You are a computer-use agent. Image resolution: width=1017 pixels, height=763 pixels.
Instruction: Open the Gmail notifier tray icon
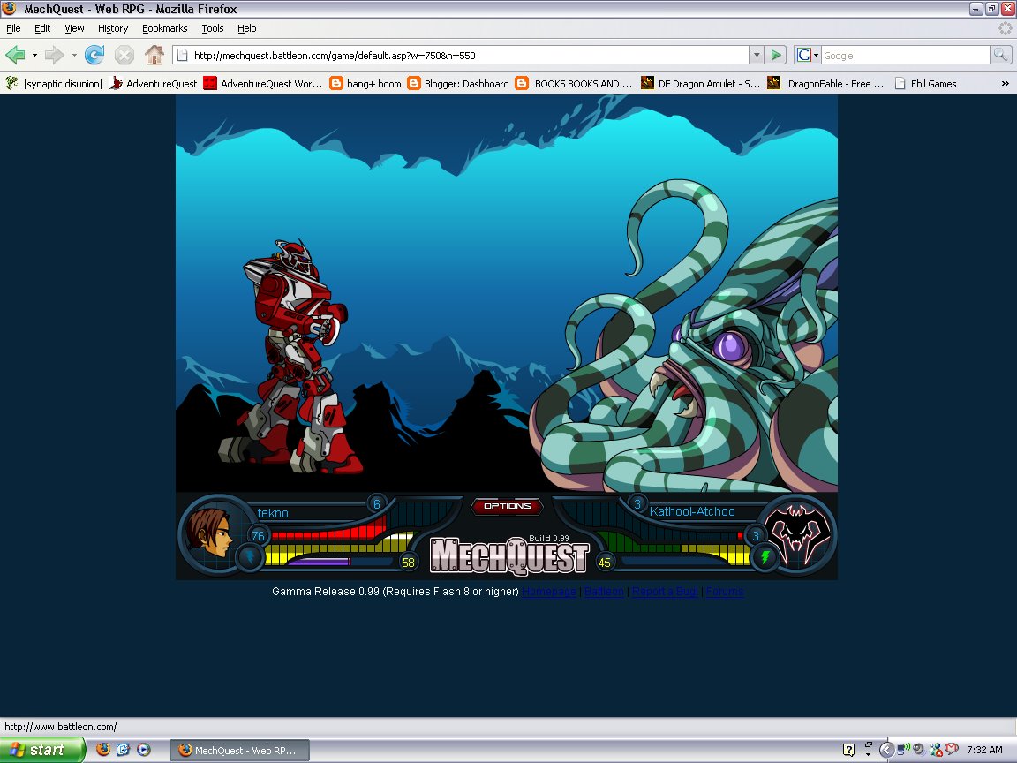[952, 750]
